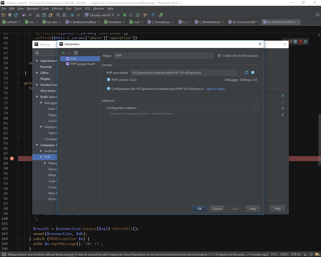Click the Open in Editor link
The height and width of the screenshot is (257, 321).
pyautogui.click(x=215, y=89)
